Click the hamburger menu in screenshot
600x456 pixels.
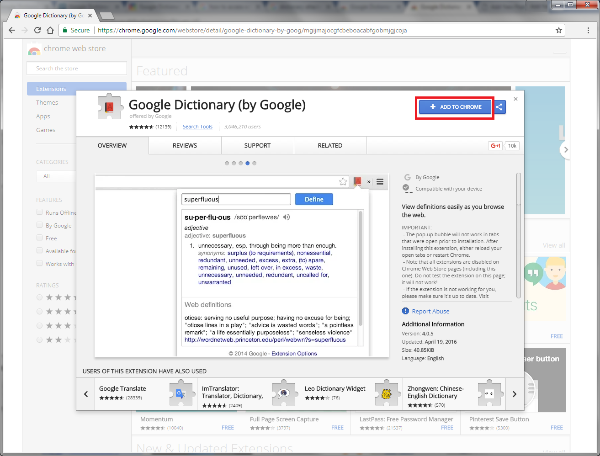[380, 182]
